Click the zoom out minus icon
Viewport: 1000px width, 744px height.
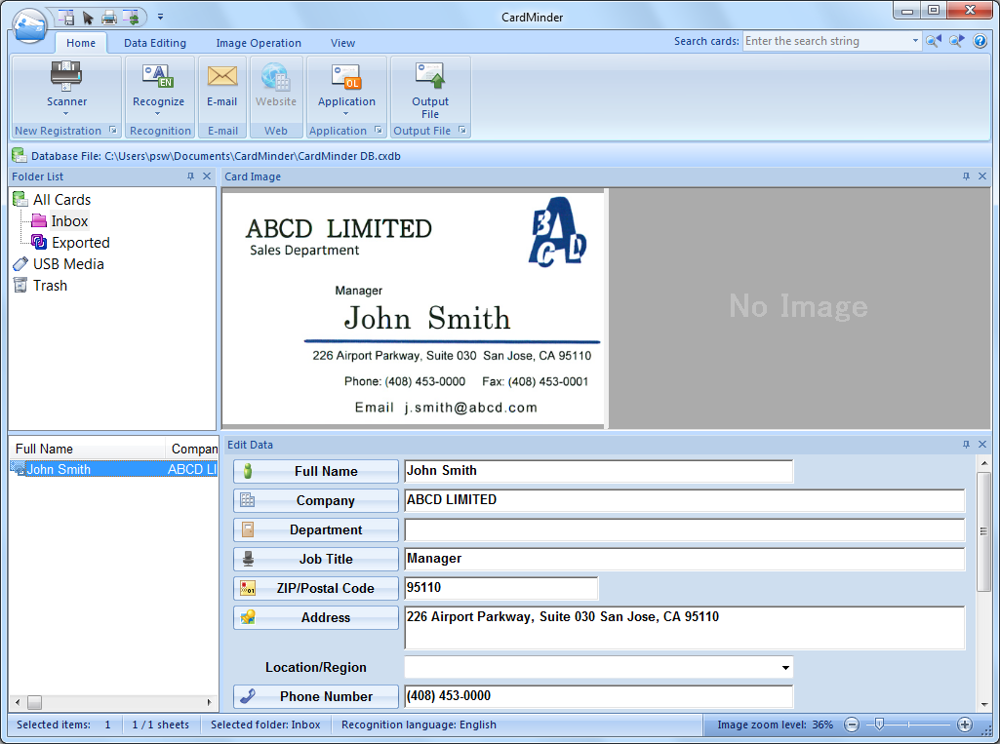pos(852,724)
